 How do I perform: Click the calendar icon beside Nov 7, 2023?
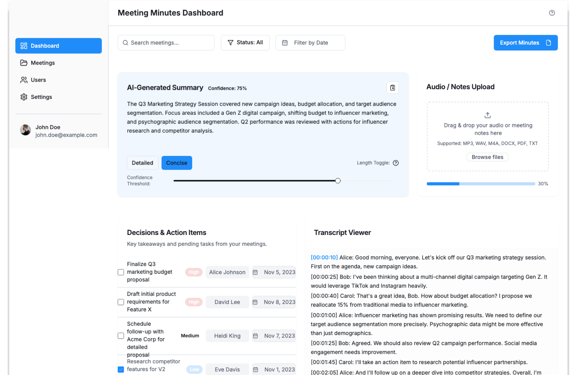click(255, 336)
